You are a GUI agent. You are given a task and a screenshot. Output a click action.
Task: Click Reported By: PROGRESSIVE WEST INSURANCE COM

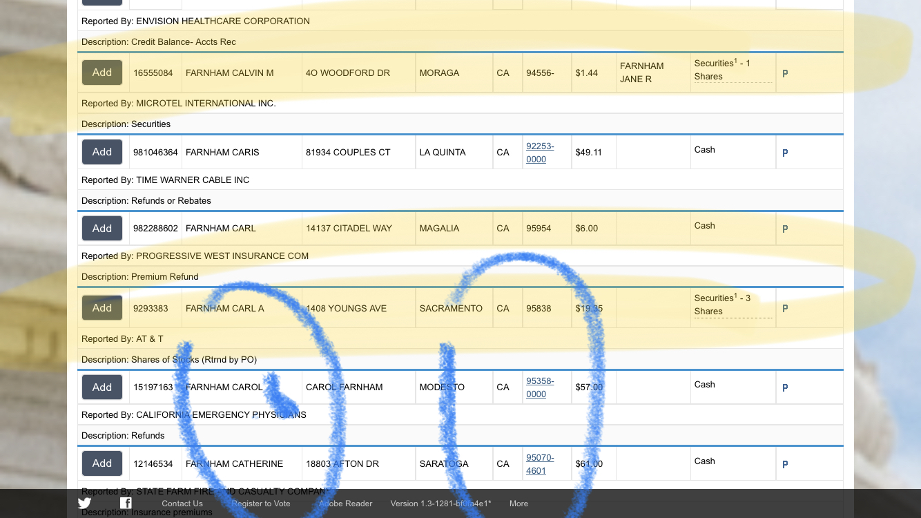[195, 256]
